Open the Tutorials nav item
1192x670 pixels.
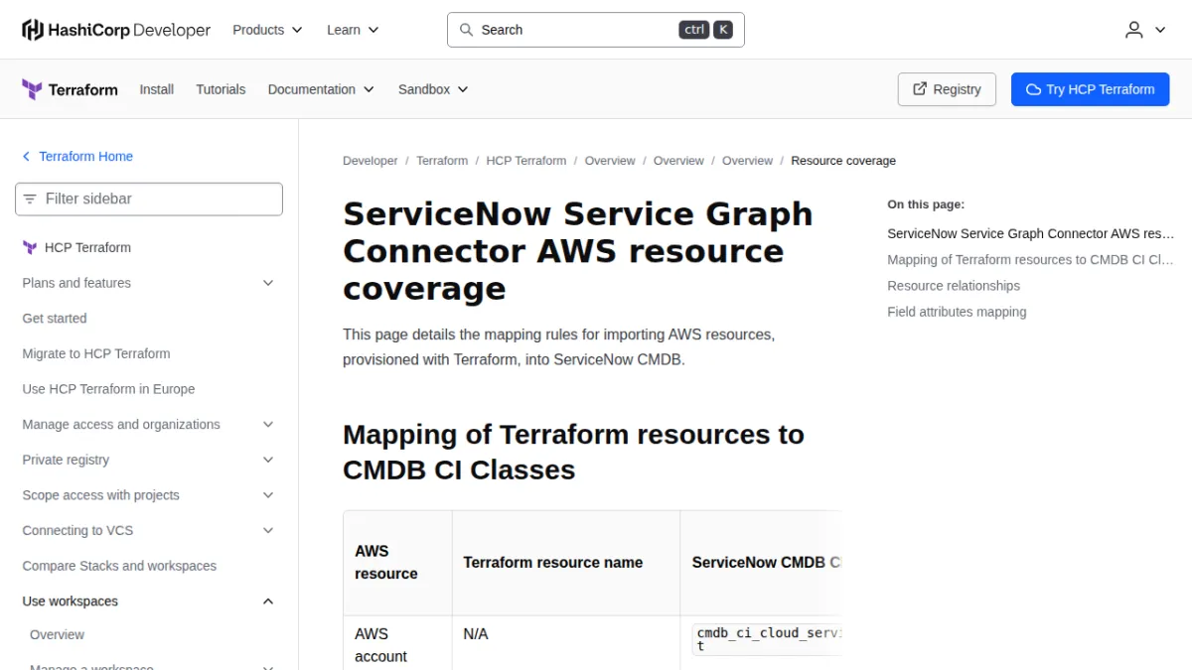(221, 89)
